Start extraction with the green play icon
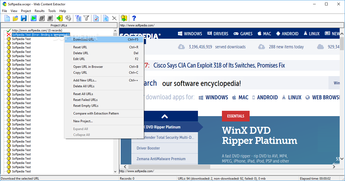 [34, 18]
